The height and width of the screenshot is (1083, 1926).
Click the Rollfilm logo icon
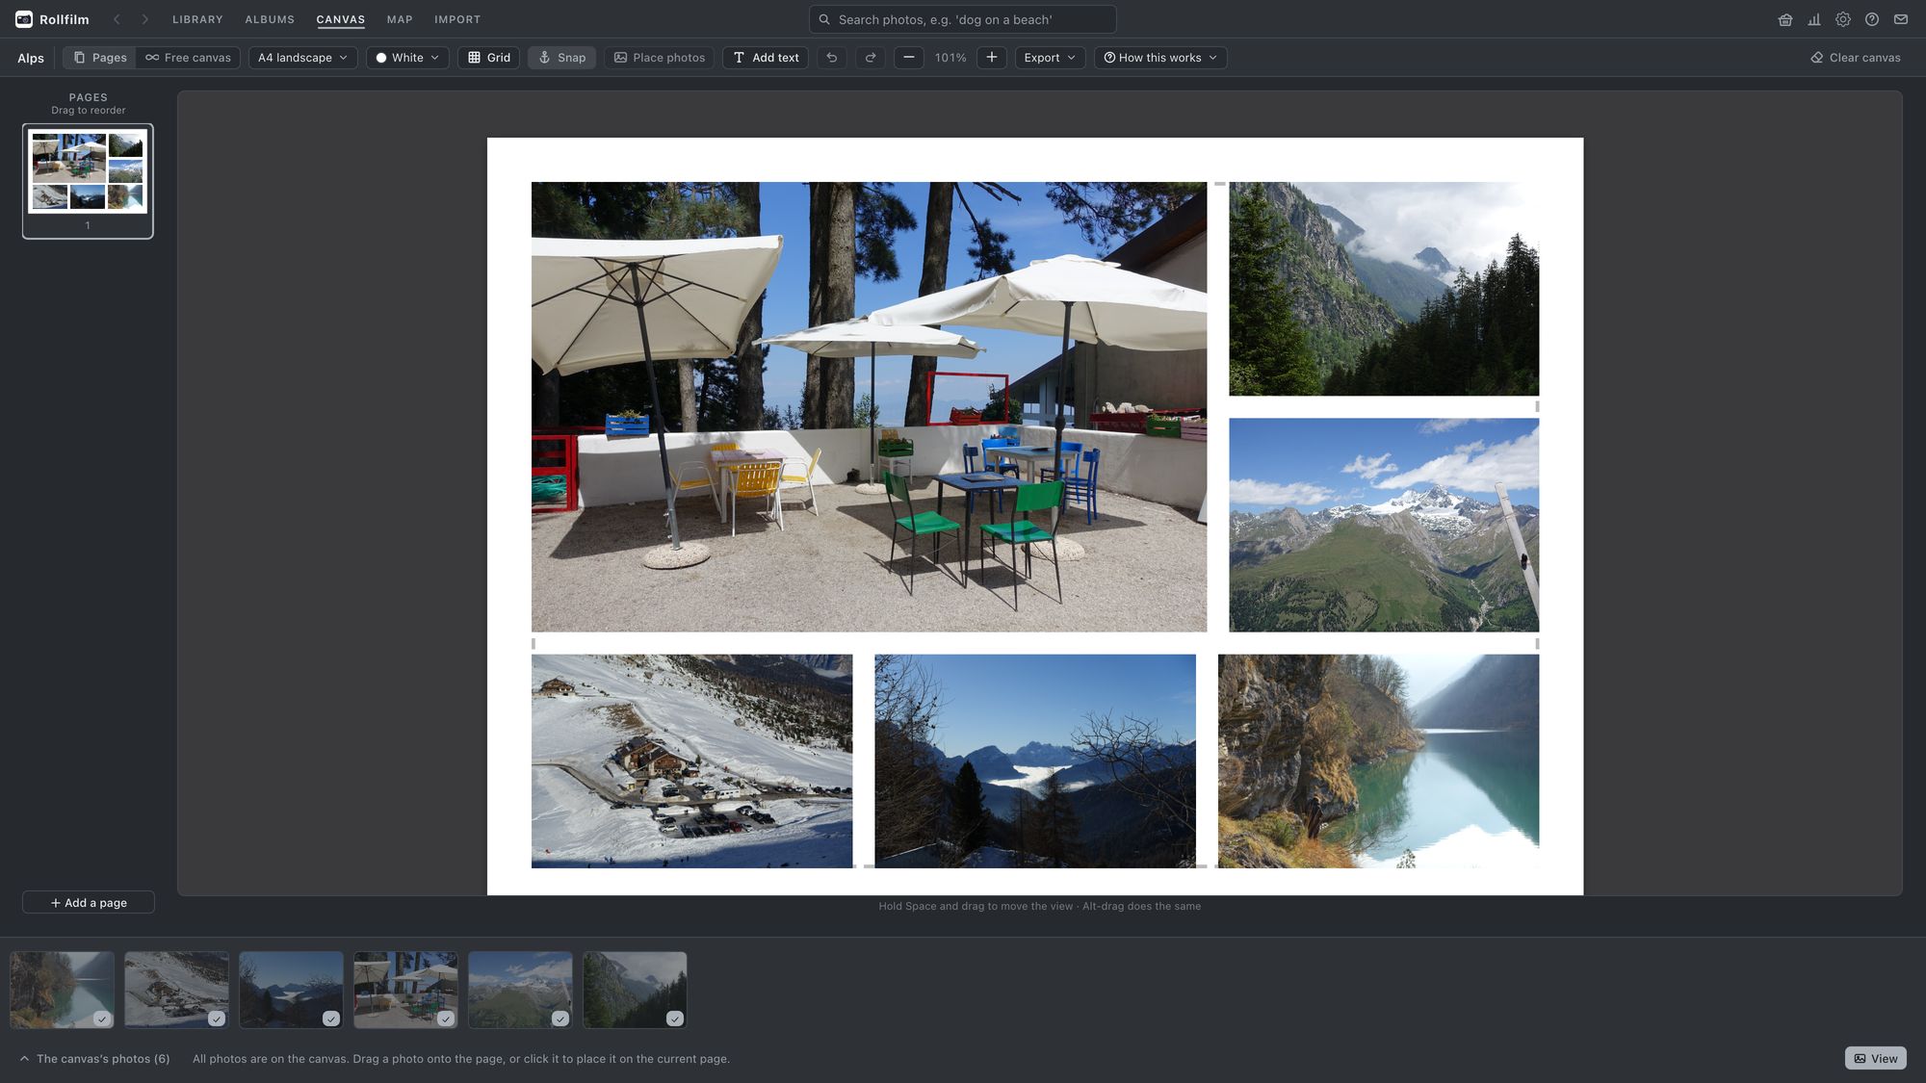pyautogui.click(x=24, y=19)
